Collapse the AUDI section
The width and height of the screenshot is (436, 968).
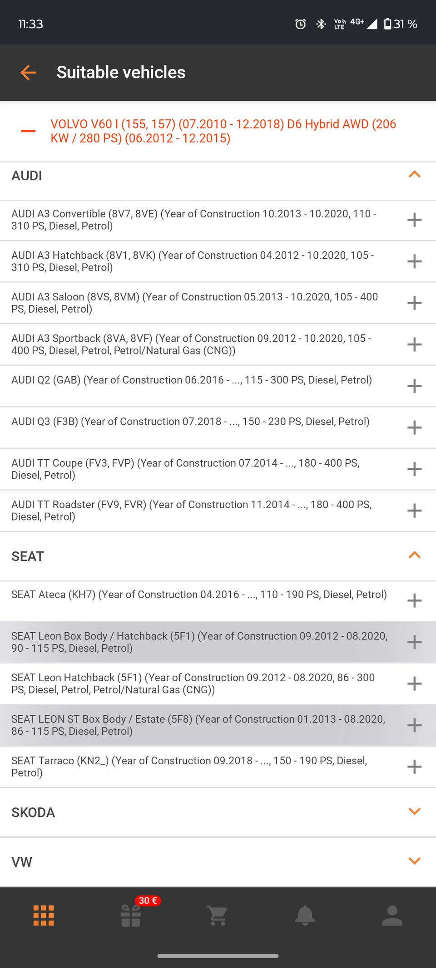click(x=414, y=175)
